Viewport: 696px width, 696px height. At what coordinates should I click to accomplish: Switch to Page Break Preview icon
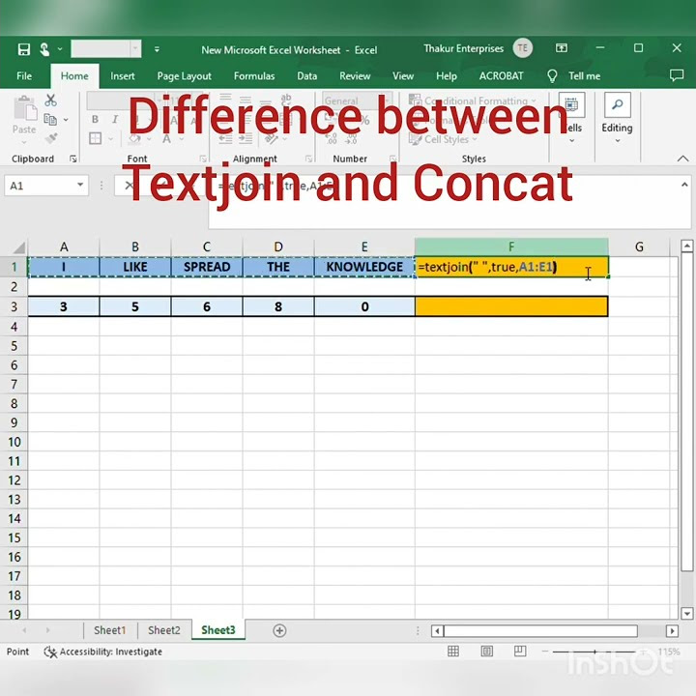pyautogui.click(x=520, y=652)
